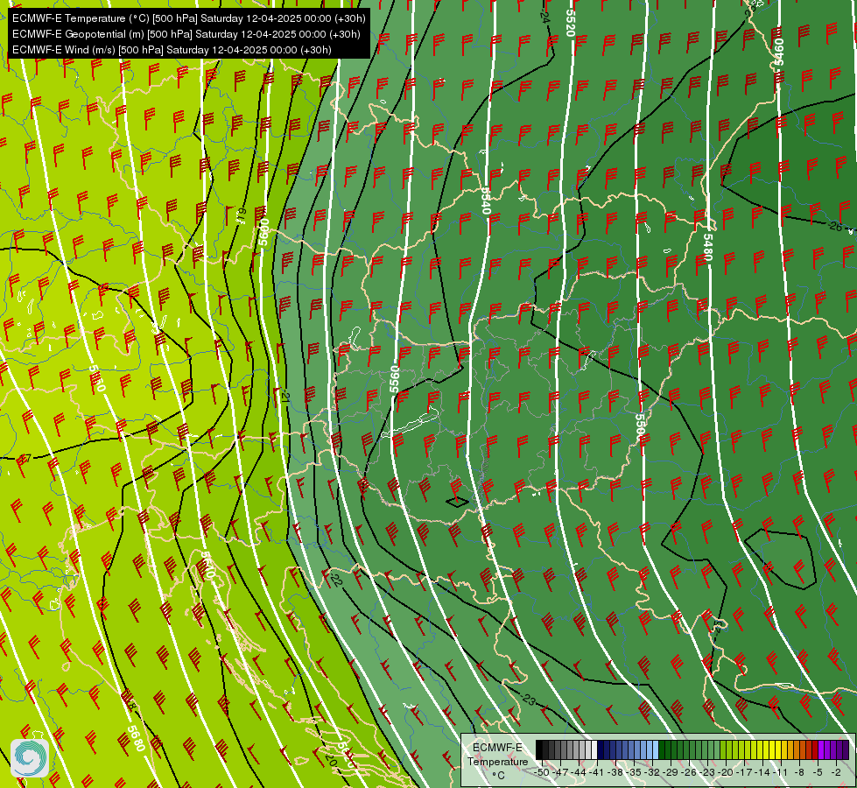
Task: Click the -44 legend value
Action: point(579,772)
